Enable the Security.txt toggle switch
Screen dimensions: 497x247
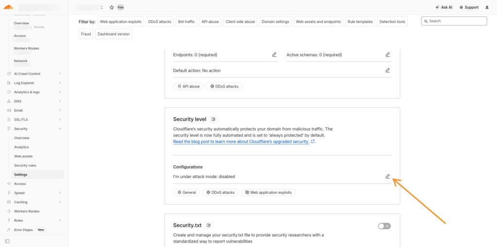[384, 226]
